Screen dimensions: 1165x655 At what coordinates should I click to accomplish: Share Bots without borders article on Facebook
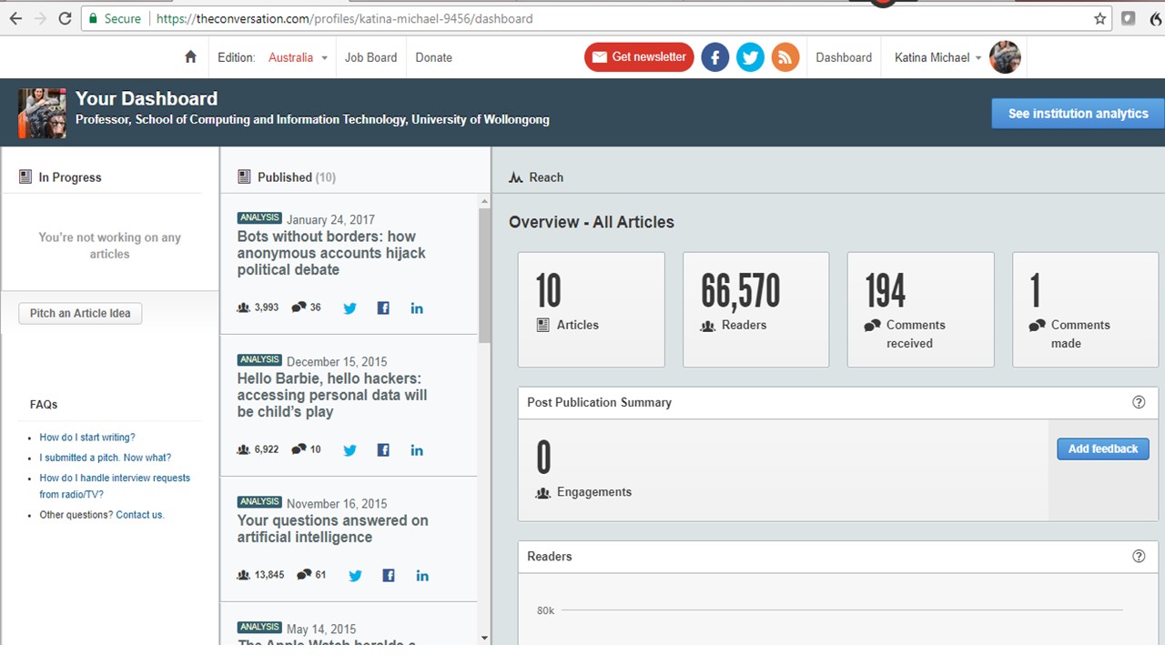[383, 307]
